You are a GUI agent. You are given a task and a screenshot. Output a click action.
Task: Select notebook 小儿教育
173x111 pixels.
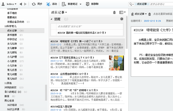coord(12,61)
